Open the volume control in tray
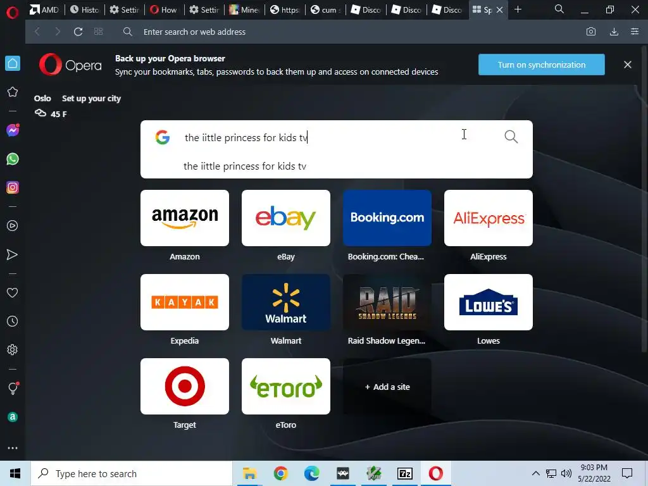Screen dimensions: 648x486 pos(566,473)
